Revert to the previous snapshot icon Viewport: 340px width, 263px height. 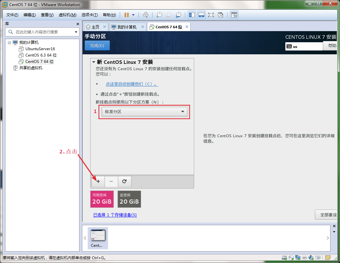click(x=169, y=15)
